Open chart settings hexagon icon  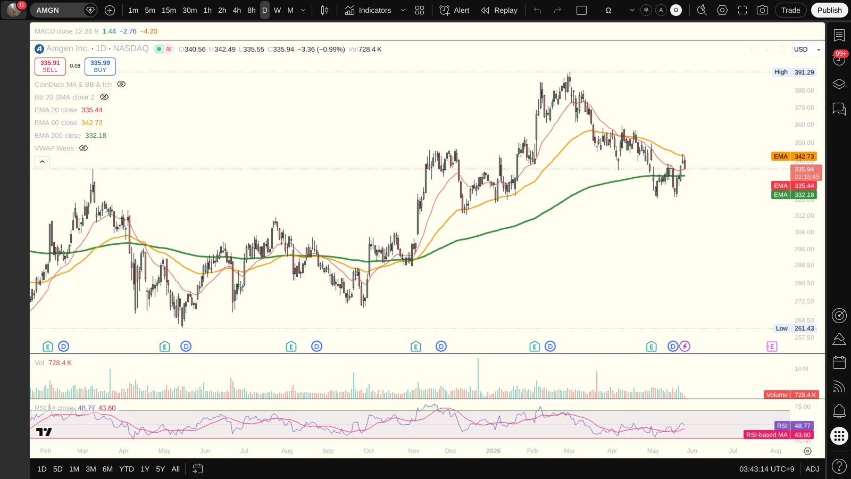(x=722, y=10)
